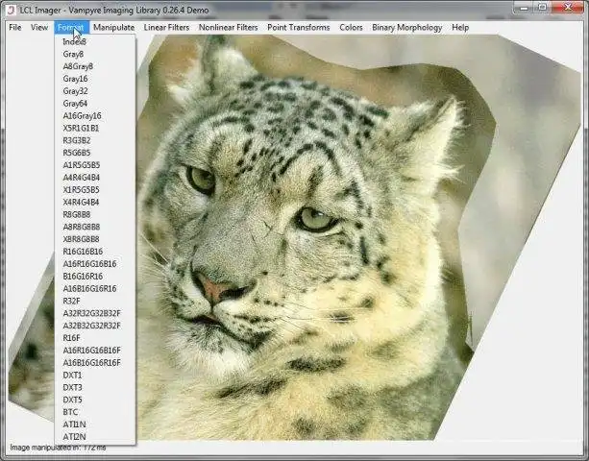
Task: Maximize the LCL Imager window
Action: point(542,8)
